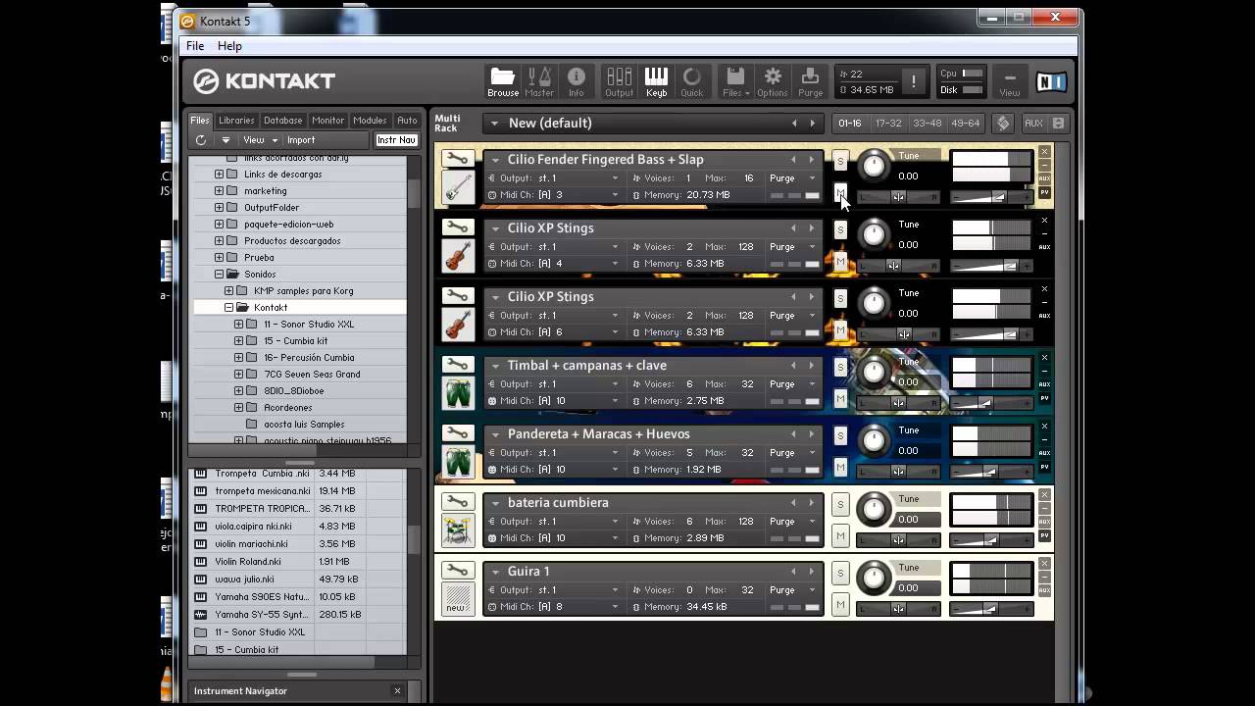Mute the Cilio Fender Fingered Bass instrument
The height and width of the screenshot is (706, 1255).
point(840,192)
